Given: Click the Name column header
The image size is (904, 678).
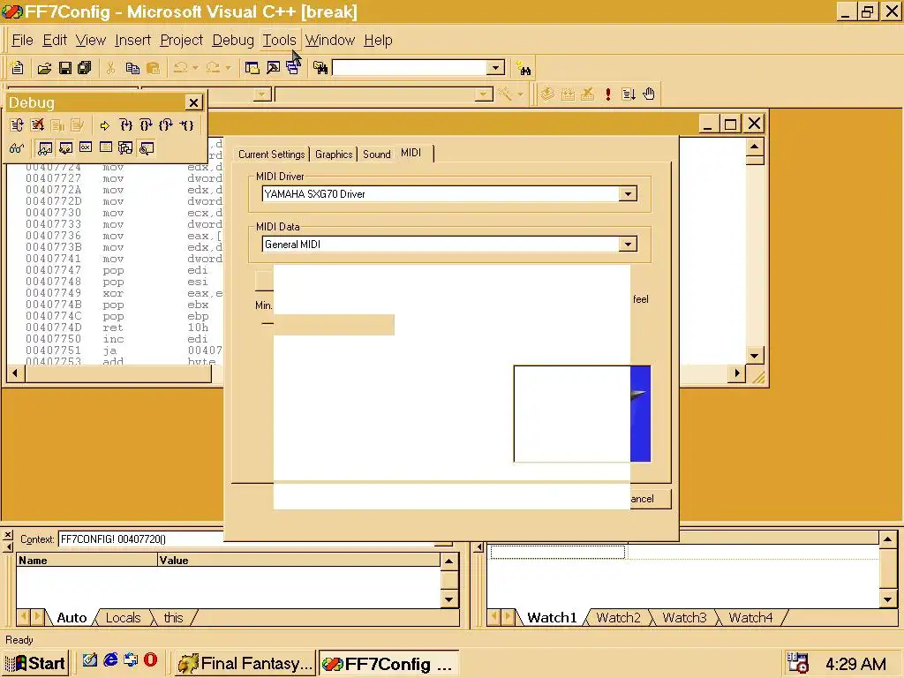Looking at the screenshot, I should click(87, 561).
